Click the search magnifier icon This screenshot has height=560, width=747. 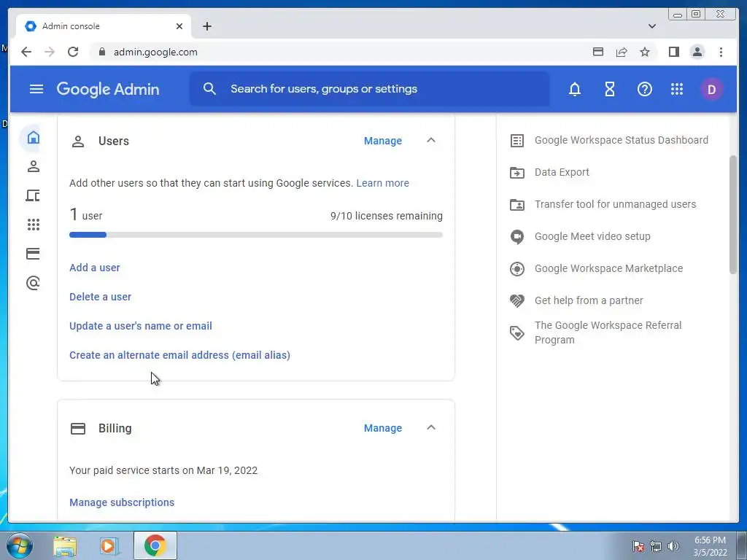[209, 88]
